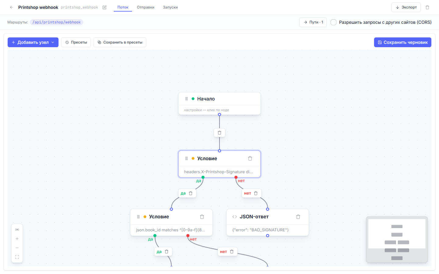
Task: Zoom out the canvas with the minus icon
Action: coord(17,248)
